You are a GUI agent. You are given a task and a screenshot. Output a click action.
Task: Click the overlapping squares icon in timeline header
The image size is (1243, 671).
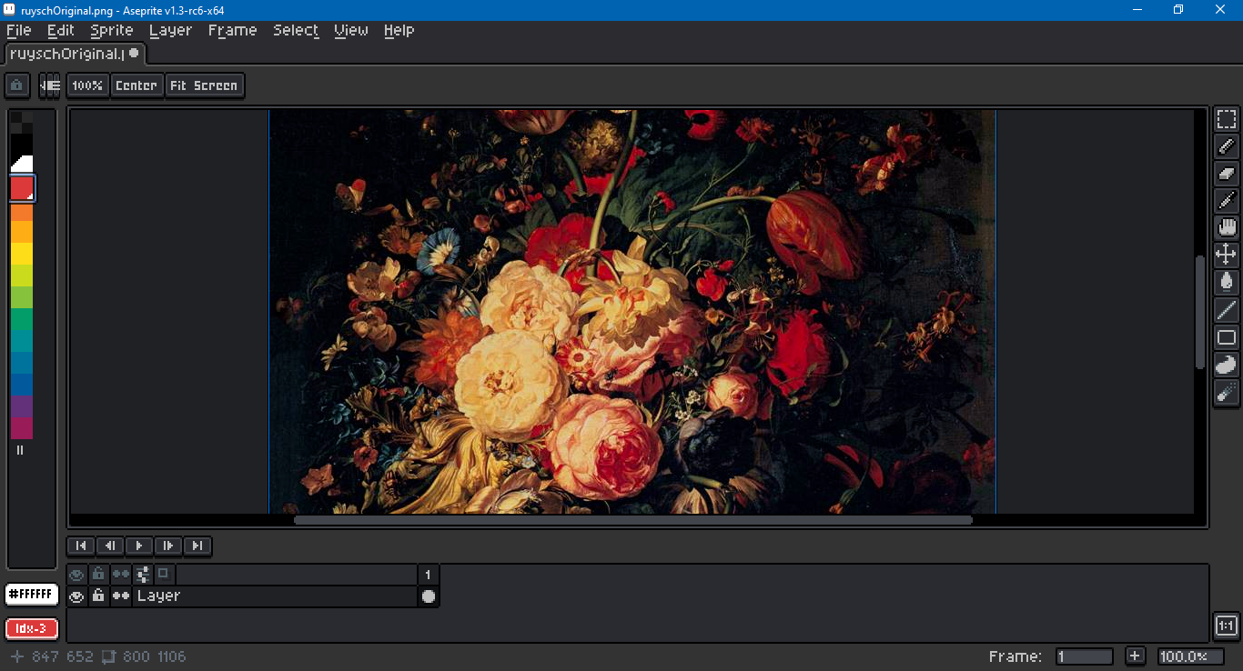(x=164, y=574)
